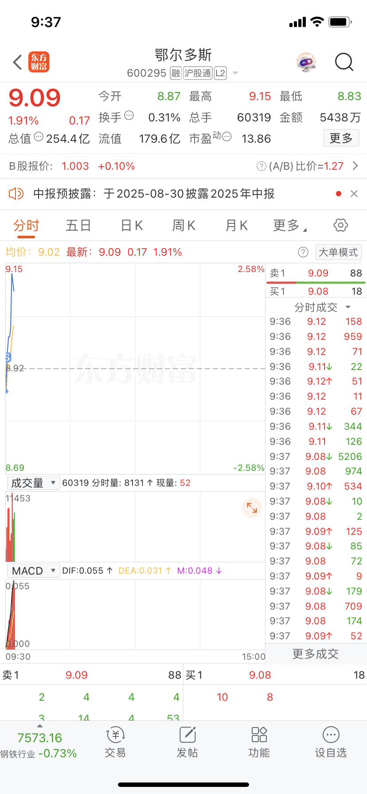Tap the trade row with volume 709
This screenshot has height=794, width=367.
316,606
